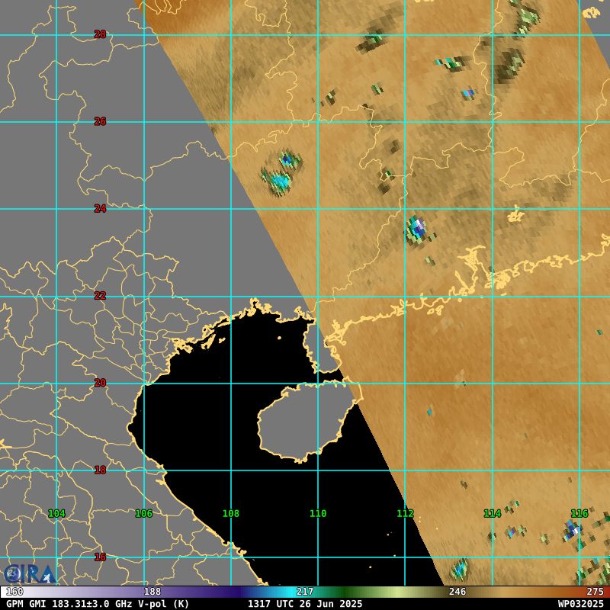Click the longitude label 104
The height and width of the screenshot is (610, 610).
56,513
